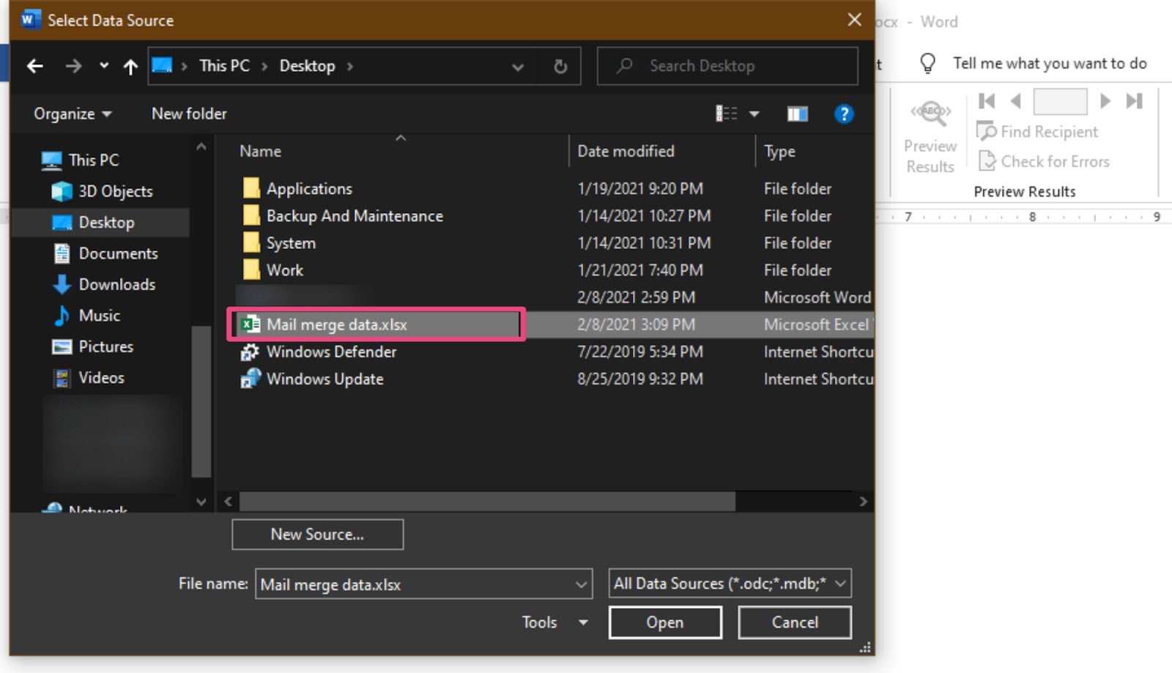
Task: Open recent locations dropdown arrow
Action: coord(104,66)
